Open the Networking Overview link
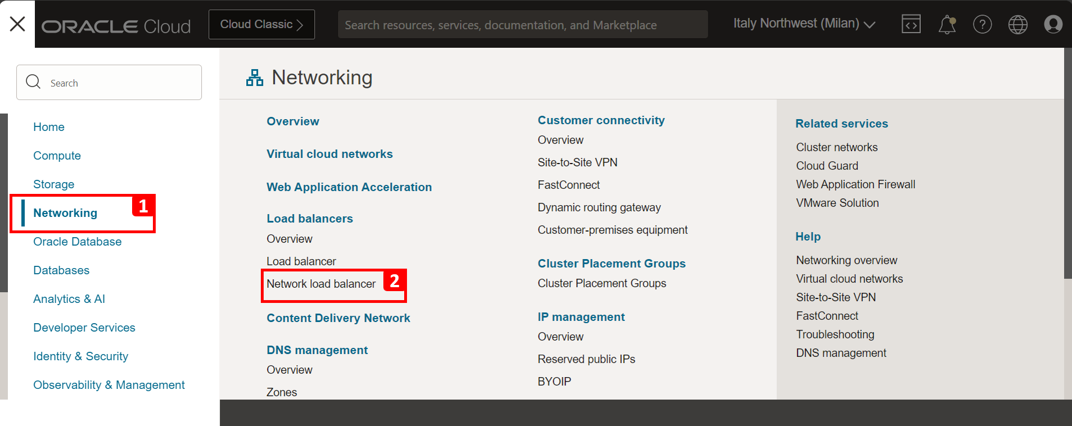Screen dimensions: 1072x426 (293, 121)
